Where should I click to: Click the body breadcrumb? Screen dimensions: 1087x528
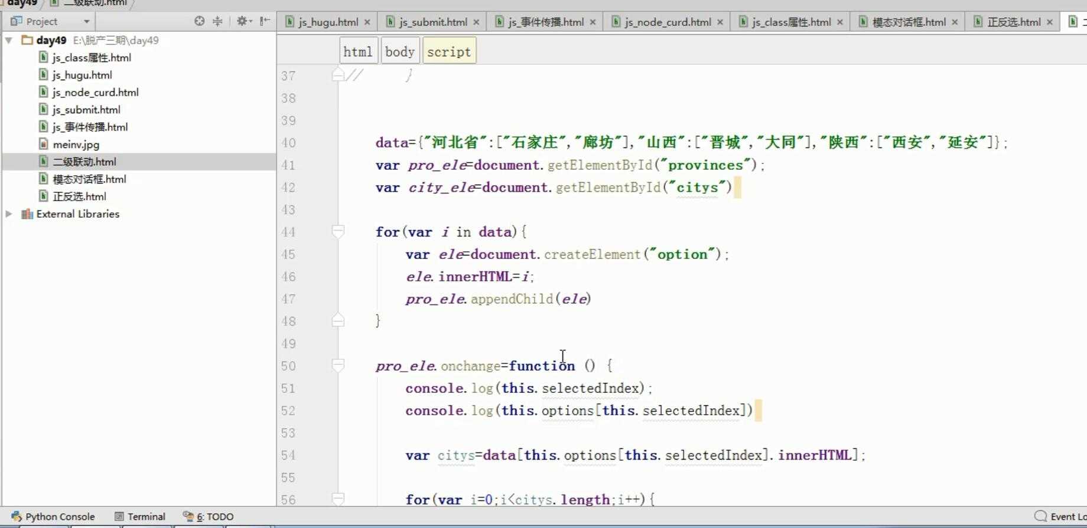(x=400, y=51)
